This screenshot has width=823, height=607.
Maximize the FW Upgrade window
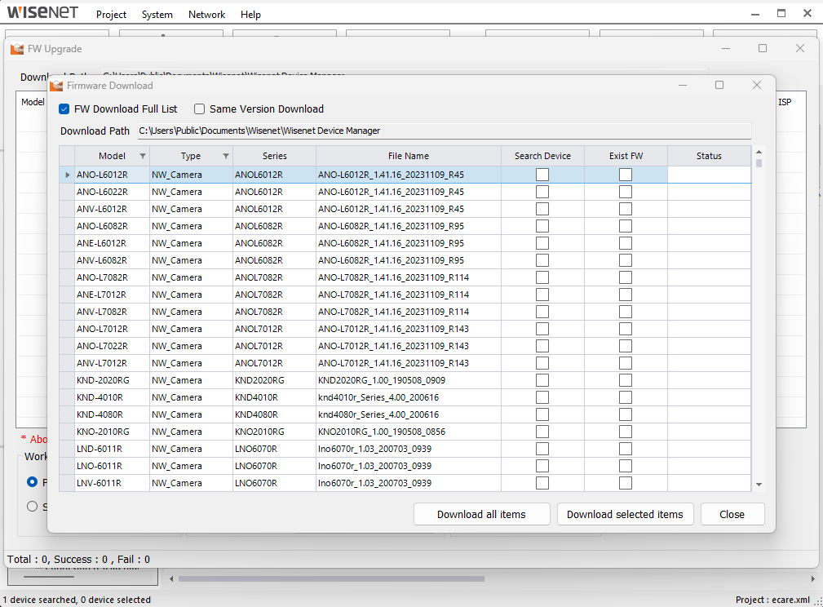click(x=762, y=48)
